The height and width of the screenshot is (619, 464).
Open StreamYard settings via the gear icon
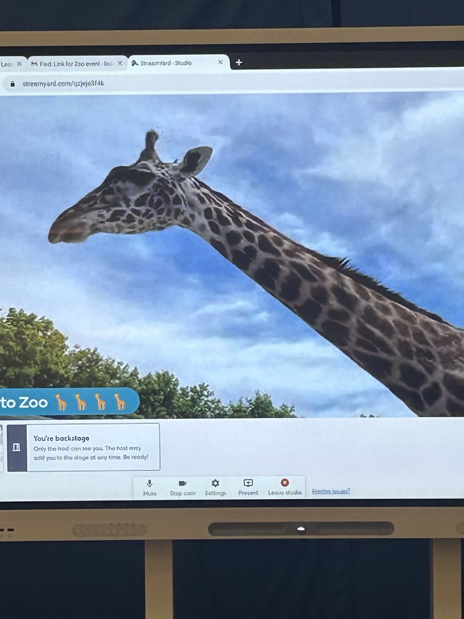214,483
